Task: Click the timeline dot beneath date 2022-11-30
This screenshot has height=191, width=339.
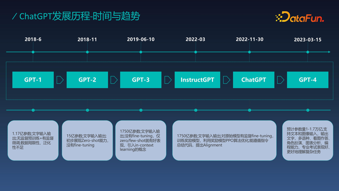Action: [249, 52]
